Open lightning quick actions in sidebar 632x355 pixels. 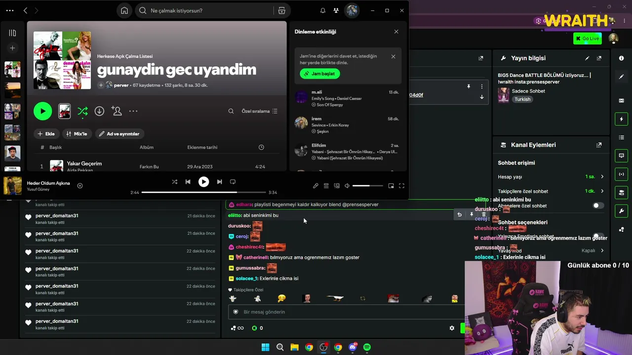point(621,119)
